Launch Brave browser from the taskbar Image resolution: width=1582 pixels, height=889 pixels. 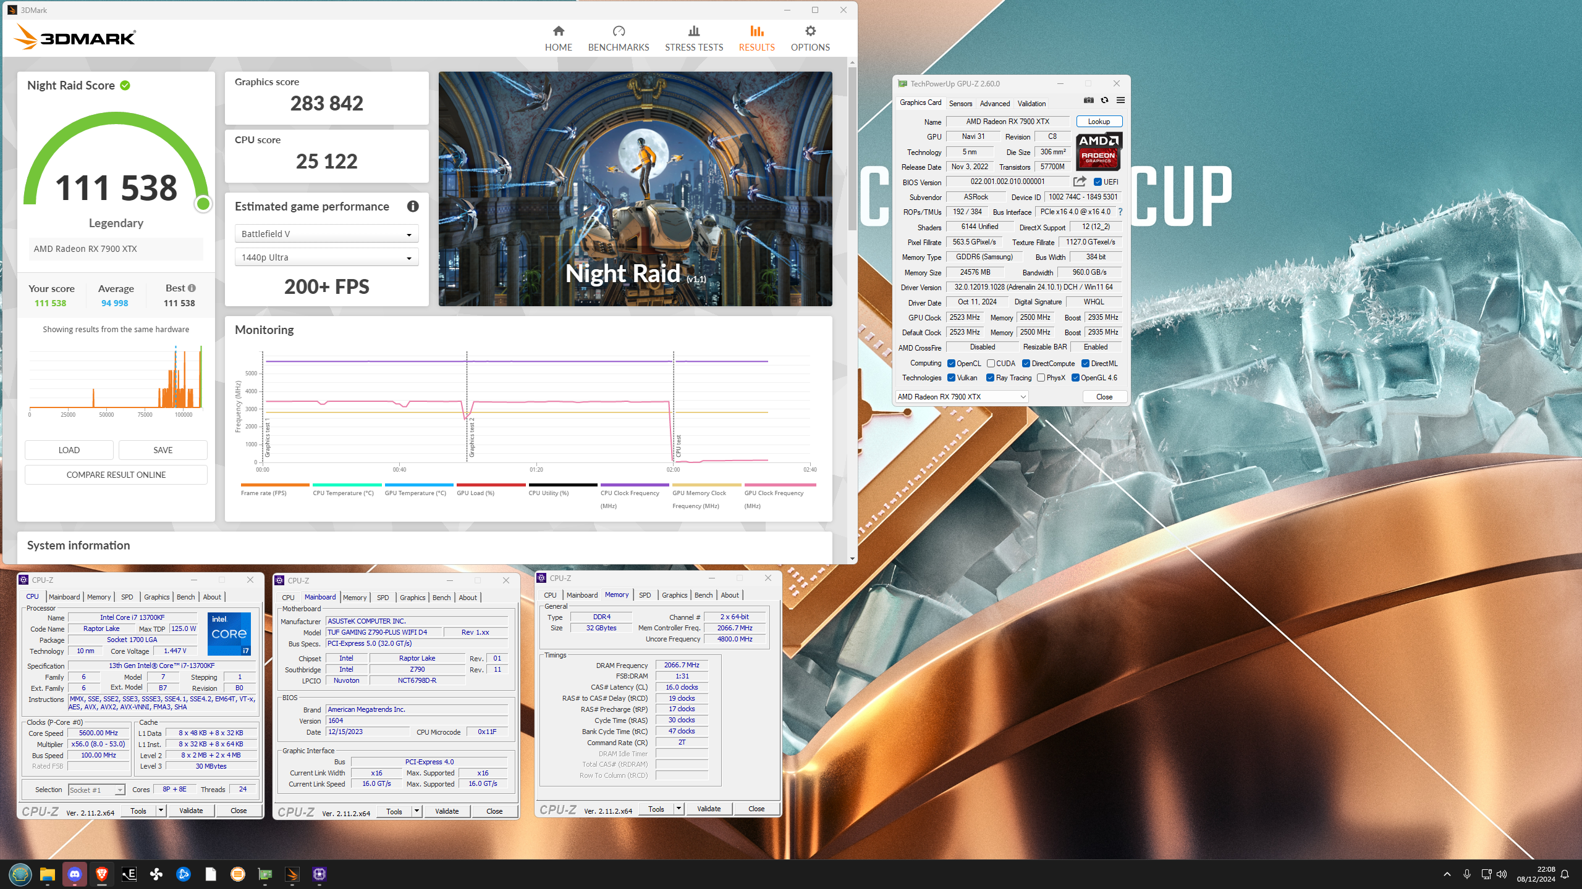102,874
